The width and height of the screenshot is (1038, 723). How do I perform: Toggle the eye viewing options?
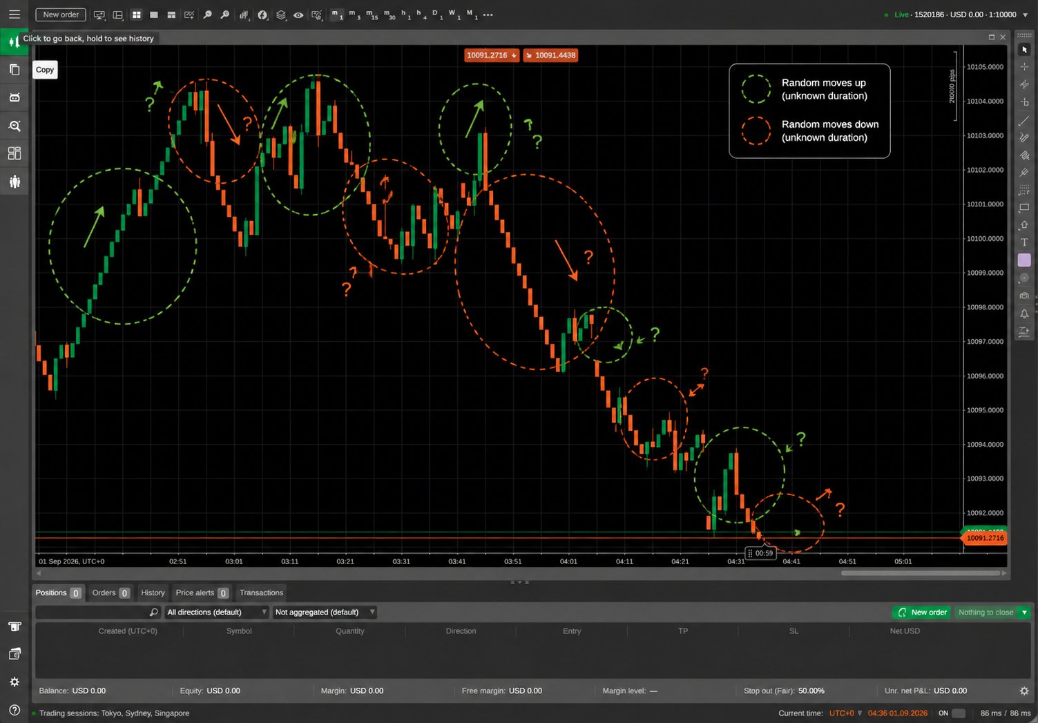coord(298,15)
